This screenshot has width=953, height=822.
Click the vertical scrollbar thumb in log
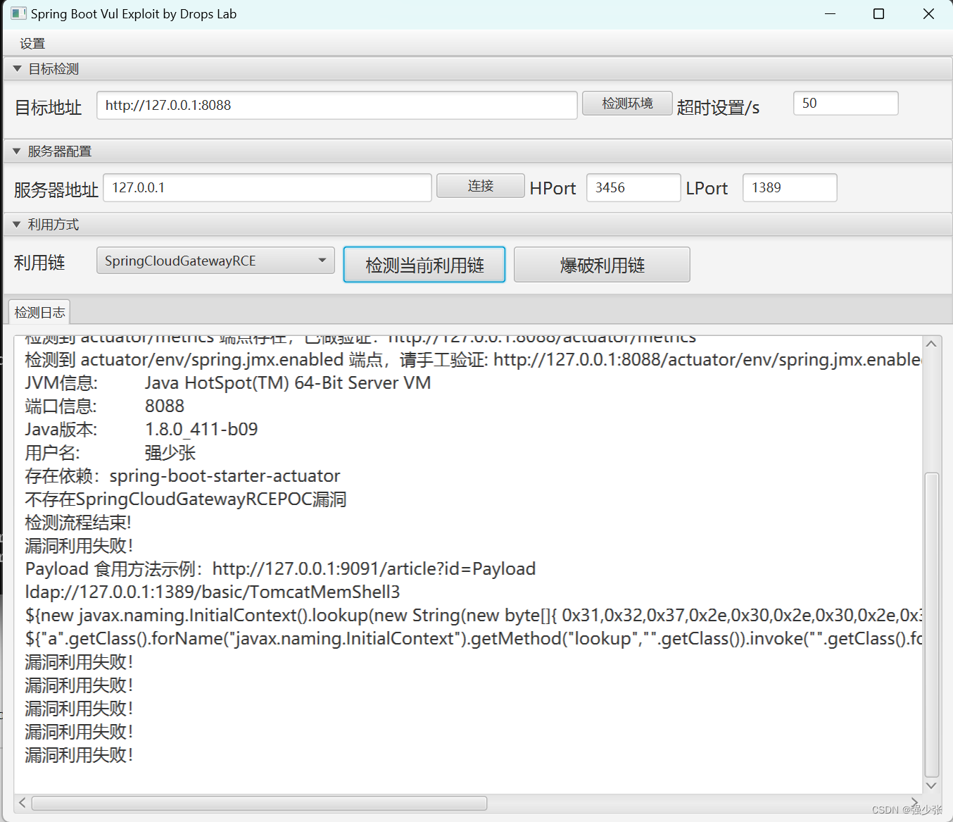coord(931,624)
